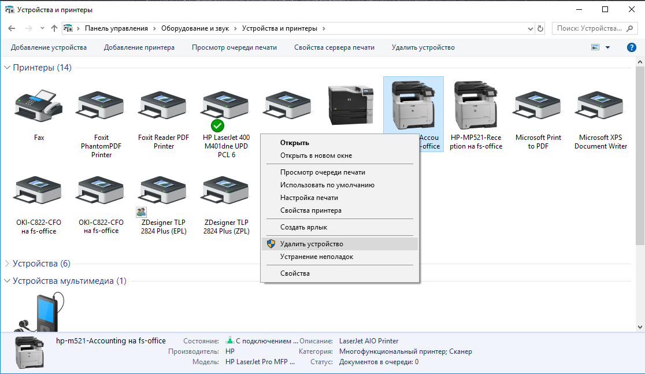Choose Свойства at context menu bottom

pyautogui.click(x=340, y=273)
